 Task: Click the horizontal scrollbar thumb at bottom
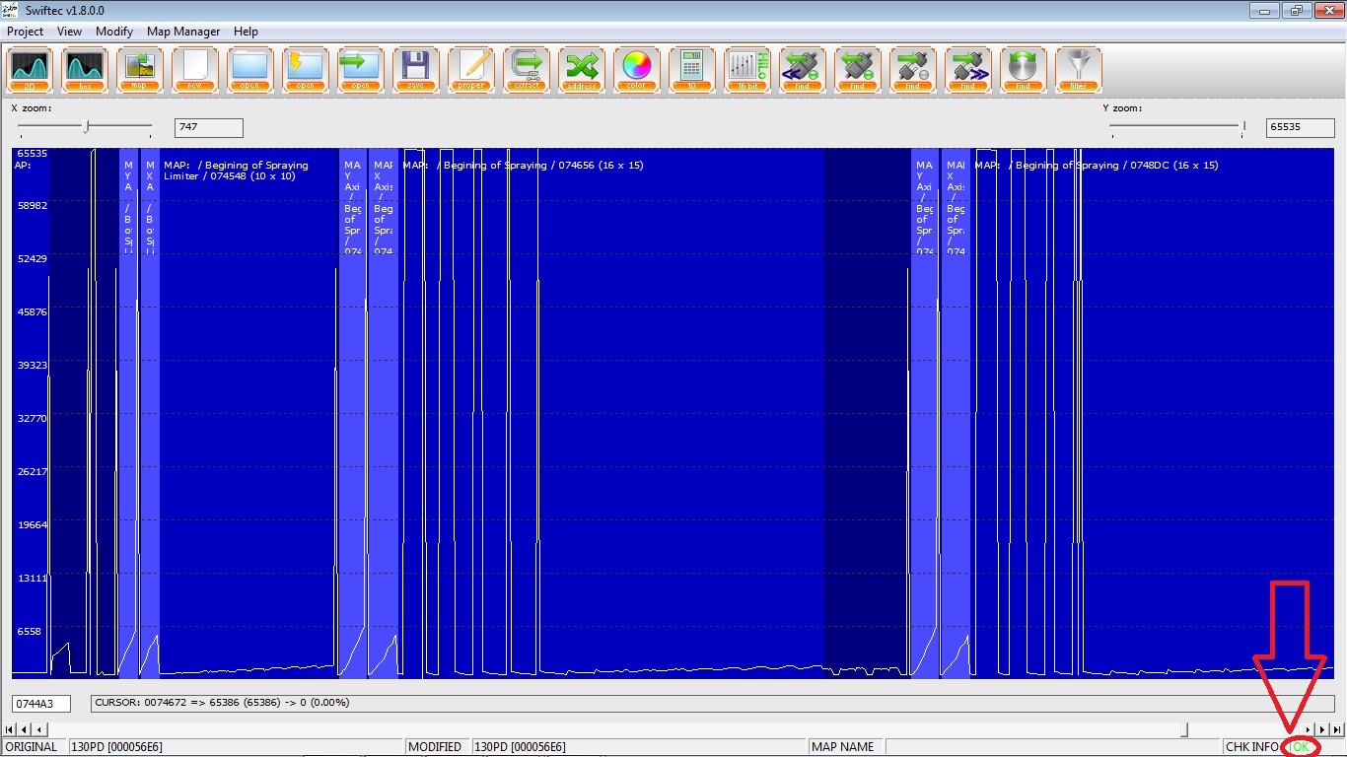coord(1185,729)
